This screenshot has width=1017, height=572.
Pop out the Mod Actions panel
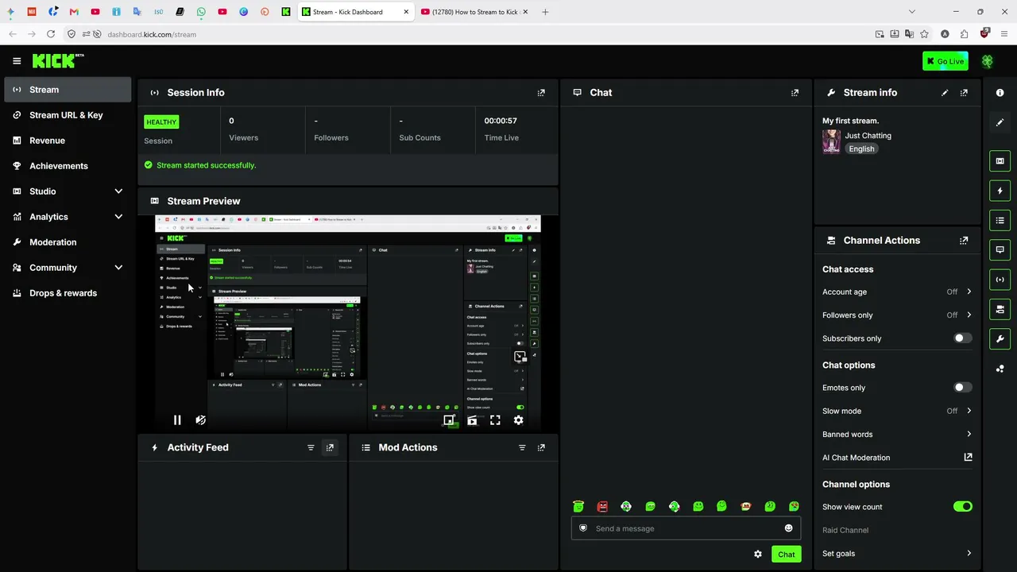[x=541, y=448]
